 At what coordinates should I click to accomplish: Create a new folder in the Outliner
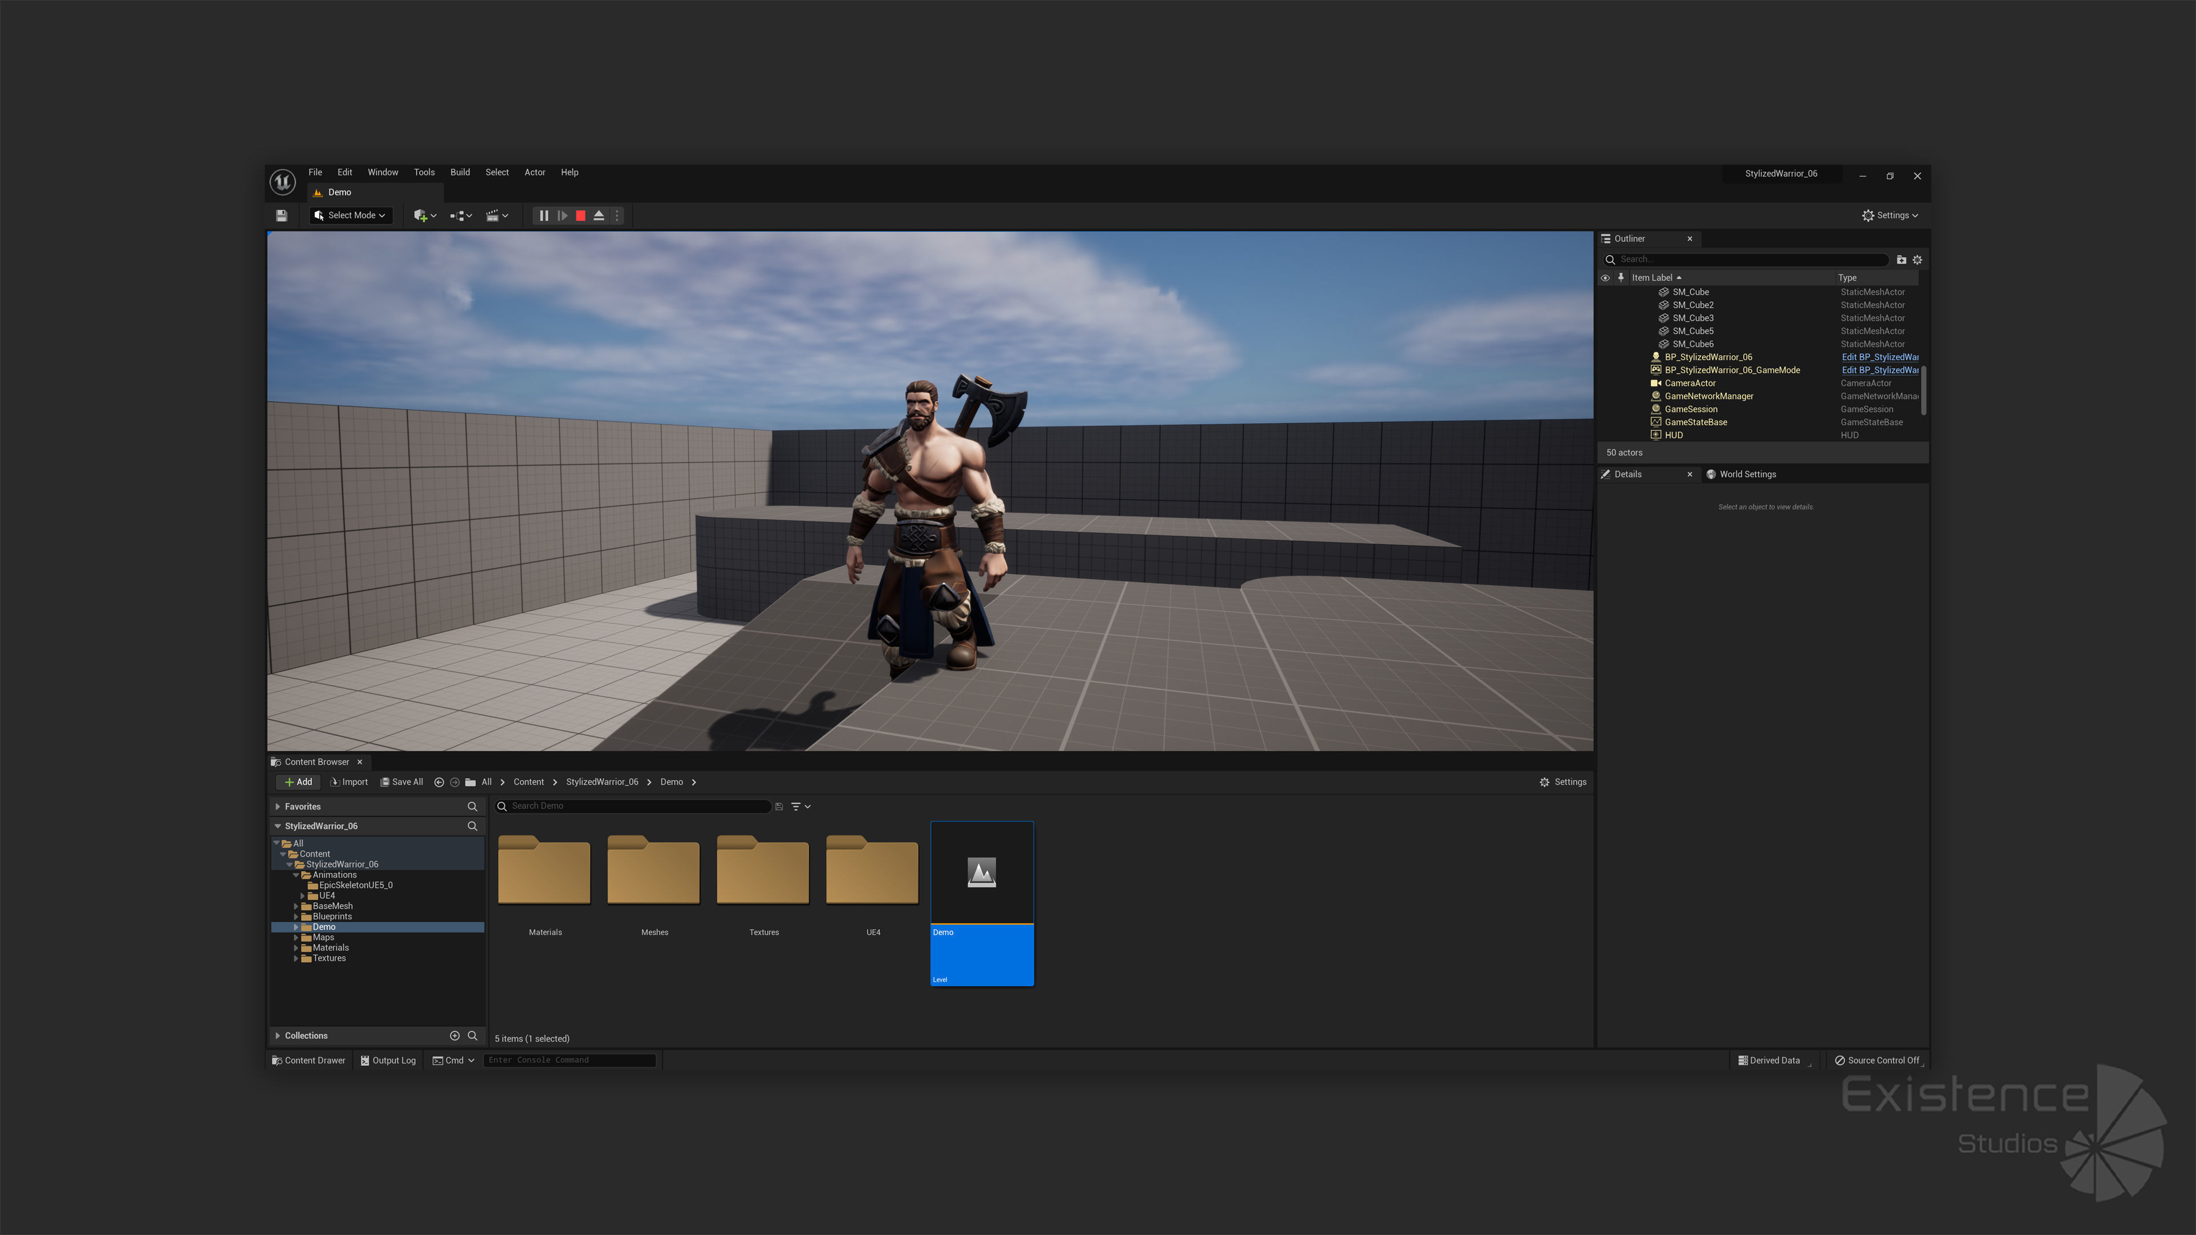(1901, 260)
